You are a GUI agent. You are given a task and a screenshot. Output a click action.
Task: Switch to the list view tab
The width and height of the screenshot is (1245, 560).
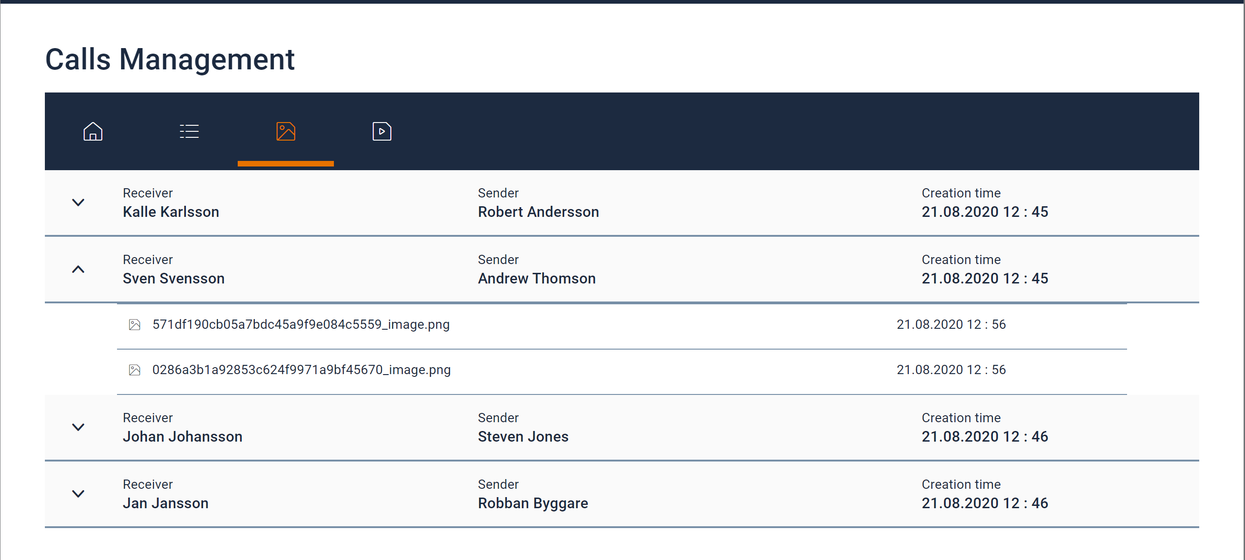pyautogui.click(x=189, y=131)
